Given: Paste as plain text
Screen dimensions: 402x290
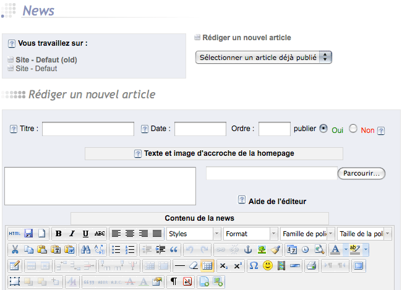Looking at the screenshot, I should pyautogui.click(x=56, y=249).
